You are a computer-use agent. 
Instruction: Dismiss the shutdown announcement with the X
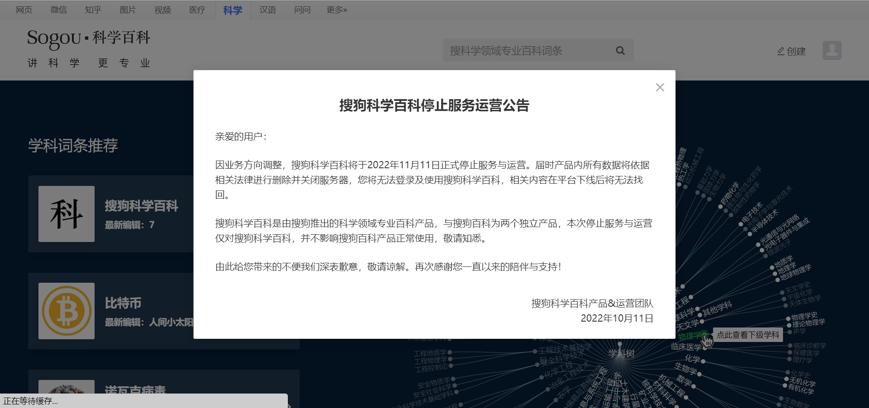pos(659,87)
